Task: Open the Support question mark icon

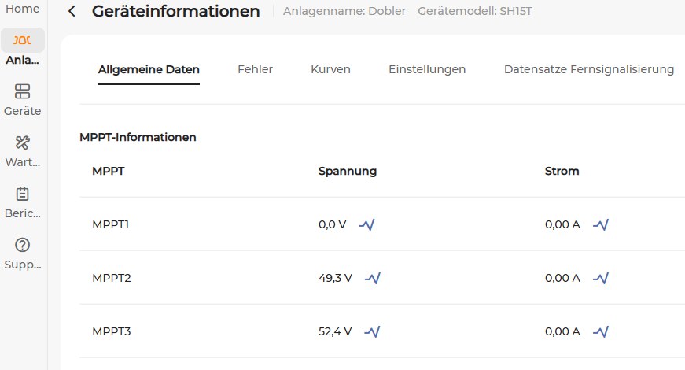Action: (22, 245)
